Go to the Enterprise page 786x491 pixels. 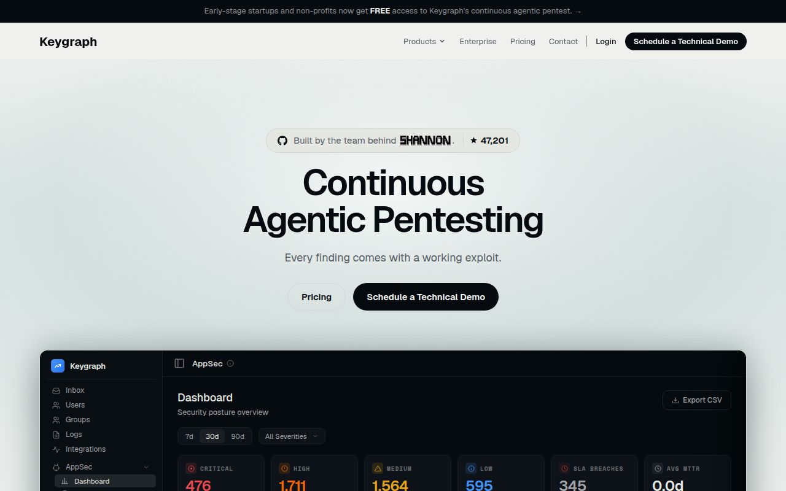[478, 42]
